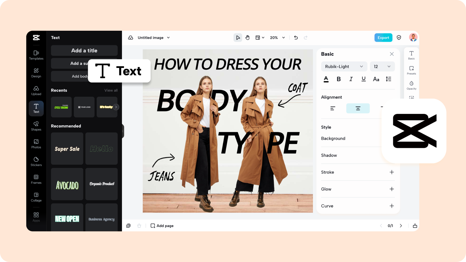Toggle bold formatting for the text
466x262 pixels.
tap(338, 79)
